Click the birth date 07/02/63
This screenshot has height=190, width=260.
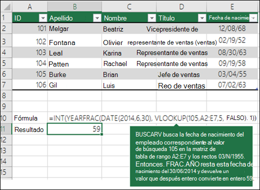click(232, 84)
